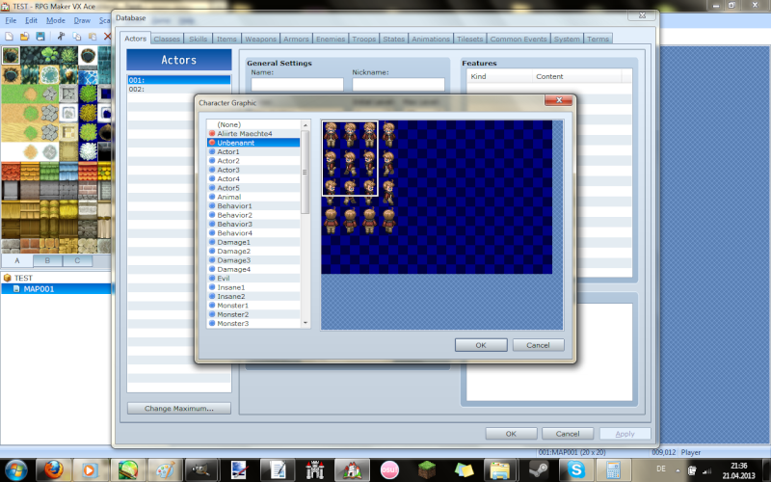
Task: Open the Mode menu
Action: tap(56, 20)
